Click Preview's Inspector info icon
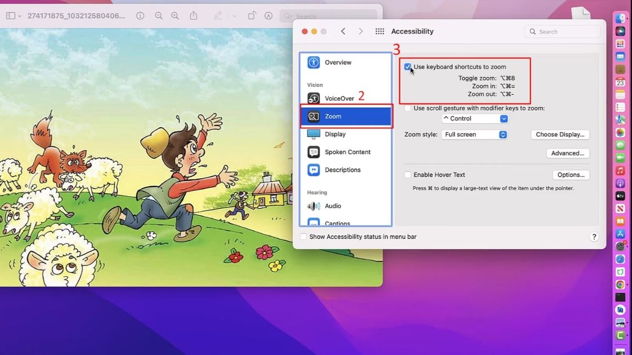 pos(140,16)
